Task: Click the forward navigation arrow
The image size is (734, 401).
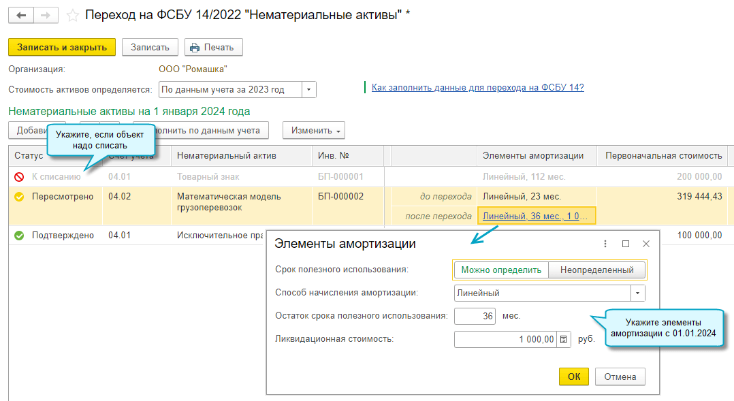Action: point(46,16)
